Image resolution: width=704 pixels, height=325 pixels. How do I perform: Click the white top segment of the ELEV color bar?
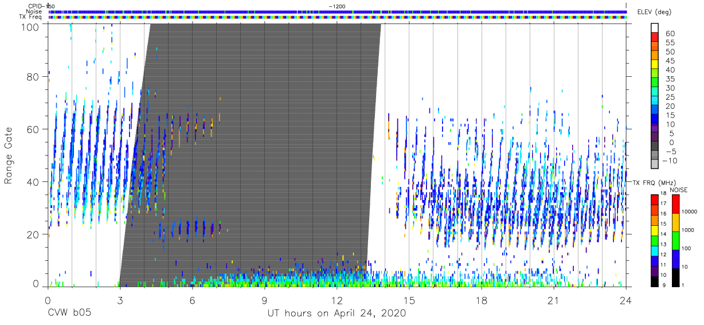[x=655, y=28]
